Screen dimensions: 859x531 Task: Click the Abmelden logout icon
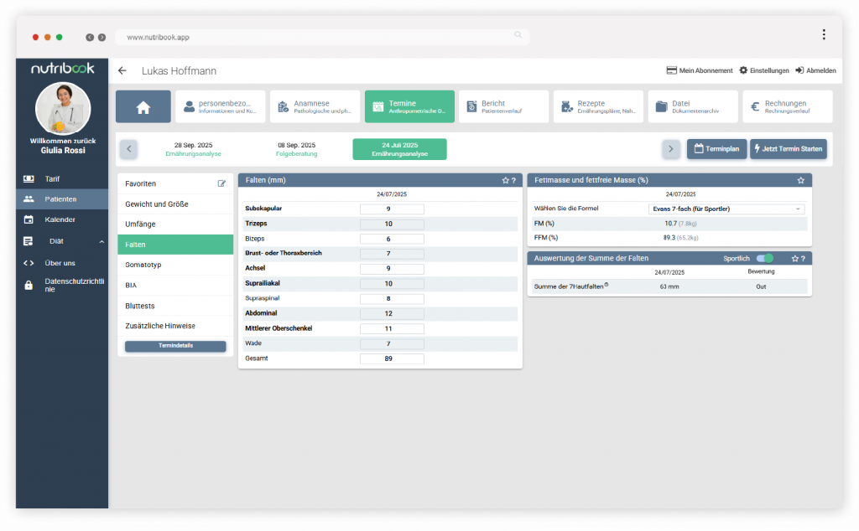coord(800,70)
